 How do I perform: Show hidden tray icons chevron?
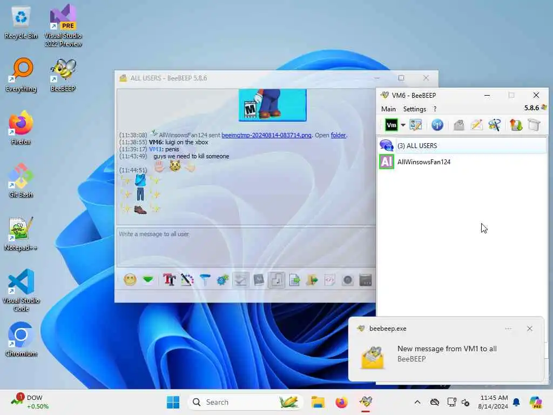(x=417, y=402)
